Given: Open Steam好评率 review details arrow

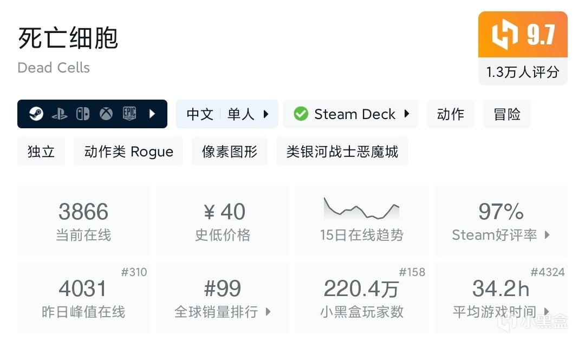Looking at the screenshot, I should pyautogui.click(x=547, y=235).
